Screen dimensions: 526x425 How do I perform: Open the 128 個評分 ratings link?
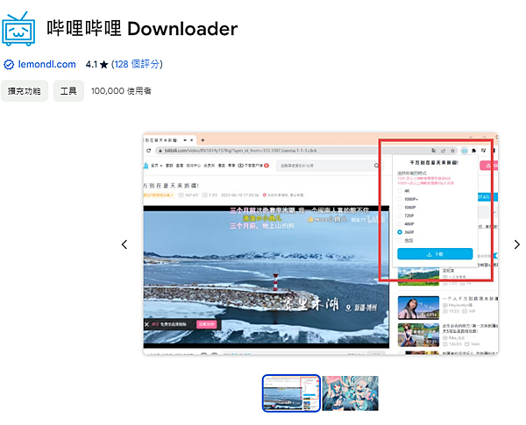[x=137, y=64]
